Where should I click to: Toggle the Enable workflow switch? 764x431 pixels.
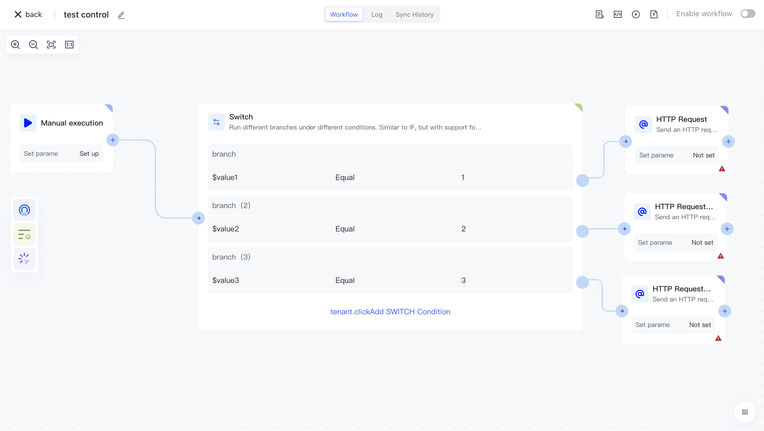tap(748, 14)
